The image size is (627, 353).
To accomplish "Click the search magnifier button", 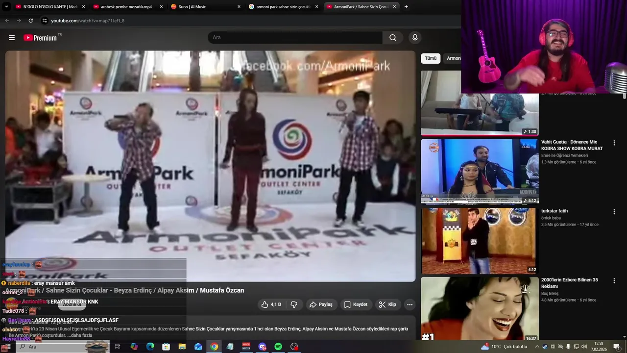I will coord(393,38).
